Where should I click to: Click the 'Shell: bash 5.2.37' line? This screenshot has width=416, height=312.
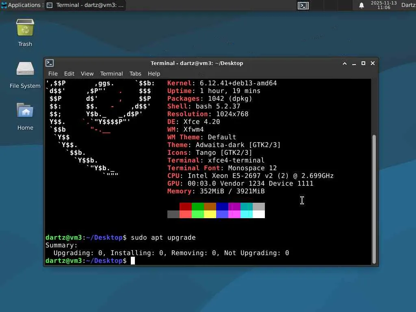204,106
